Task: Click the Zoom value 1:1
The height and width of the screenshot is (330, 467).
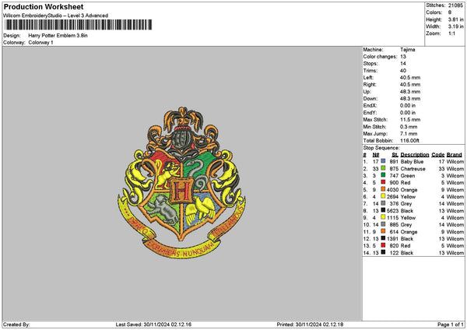Action: tap(451, 33)
